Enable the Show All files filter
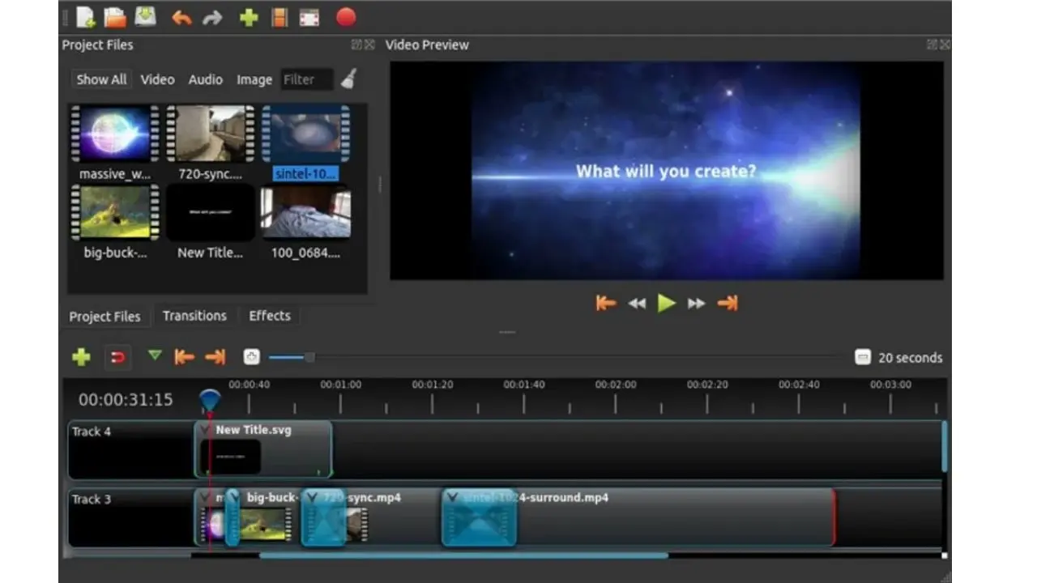 (x=101, y=79)
